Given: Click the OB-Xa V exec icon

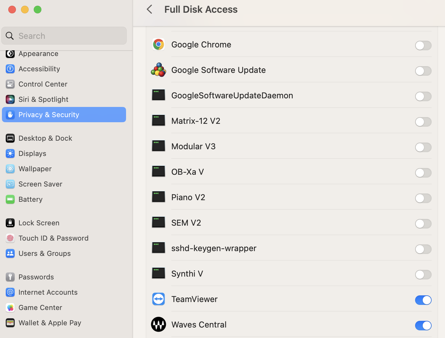Looking at the screenshot, I should tap(159, 171).
